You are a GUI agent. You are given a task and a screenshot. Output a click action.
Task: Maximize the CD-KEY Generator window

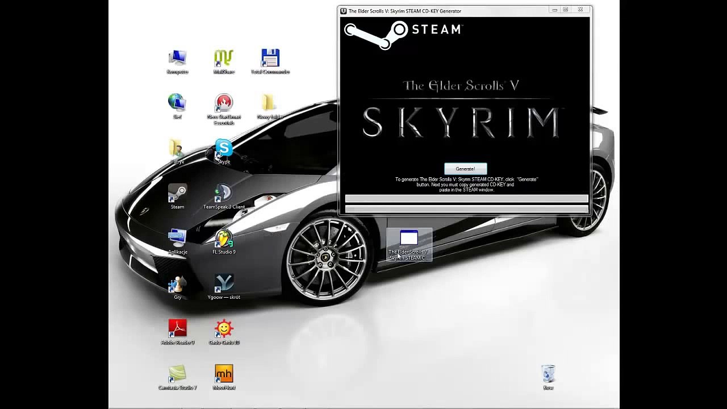(565, 10)
